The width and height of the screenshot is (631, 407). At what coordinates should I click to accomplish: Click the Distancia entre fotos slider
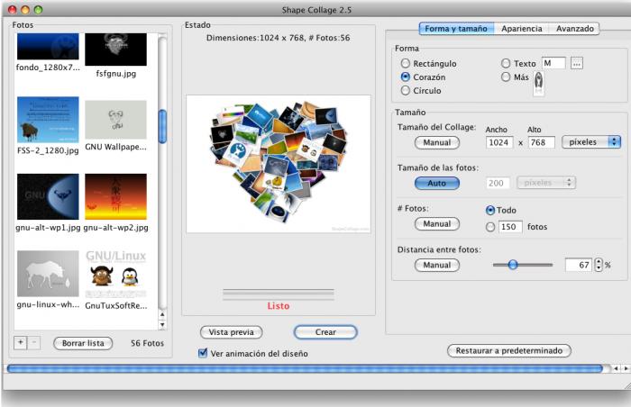coord(523,265)
